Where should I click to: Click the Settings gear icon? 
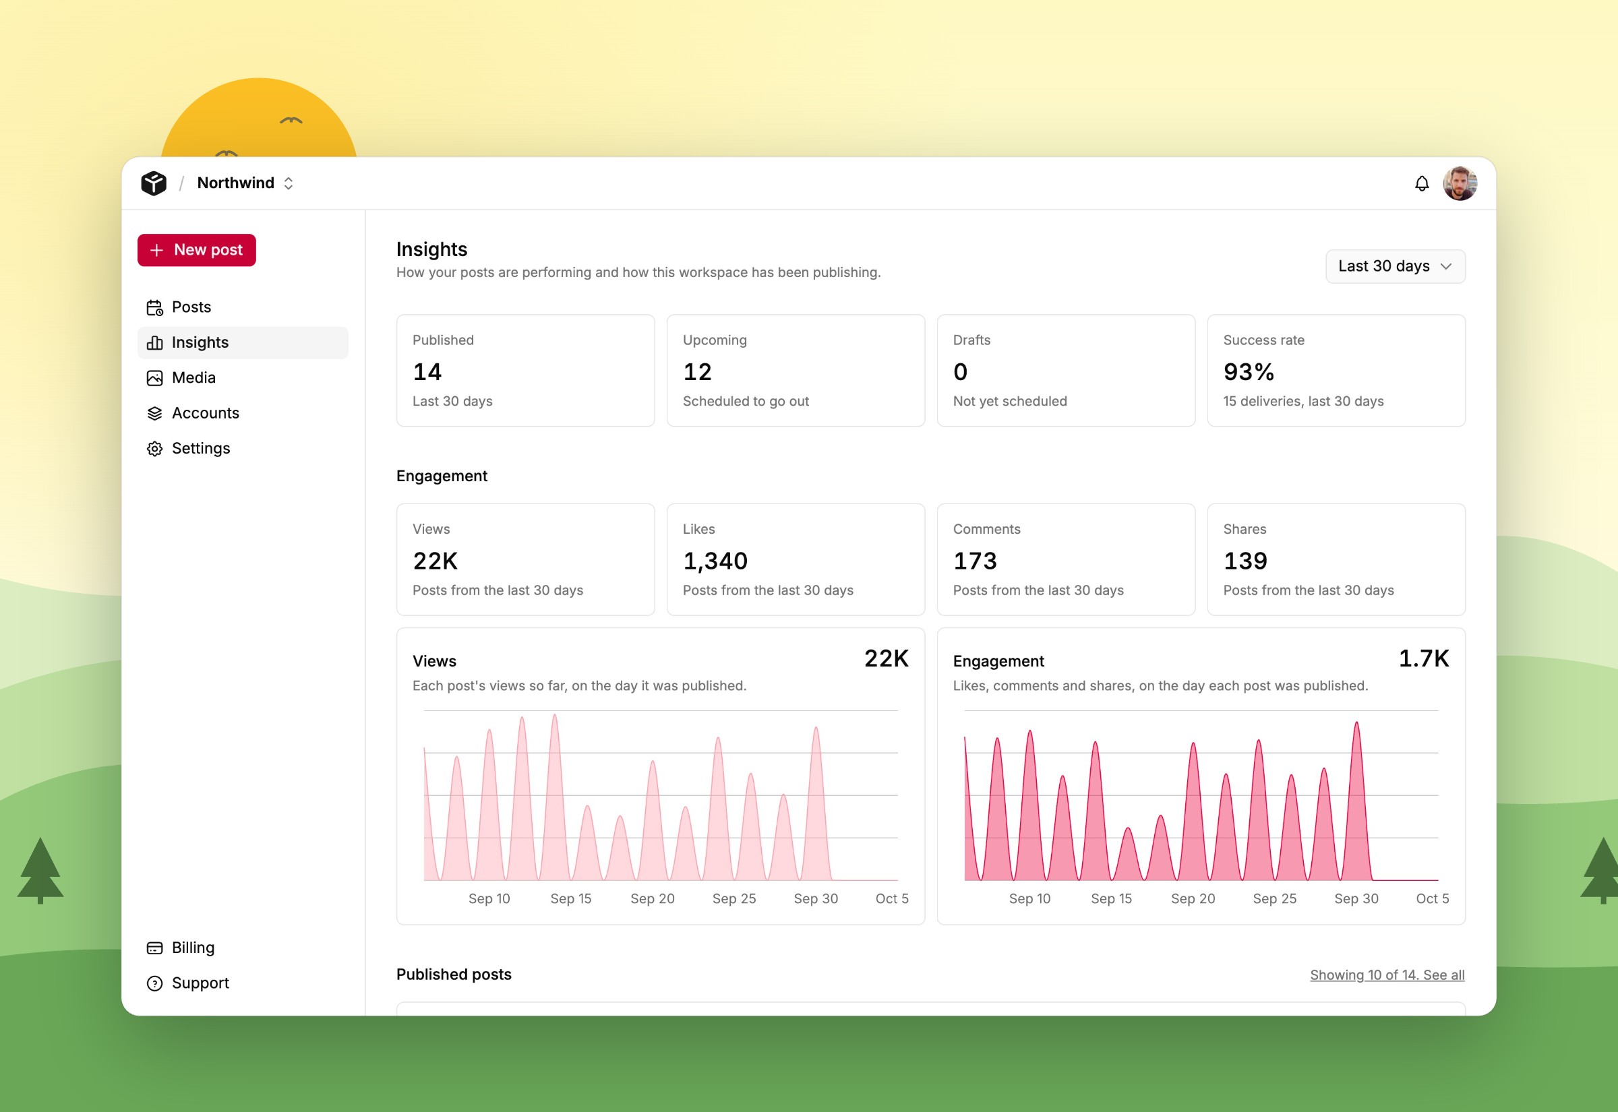(154, 449)
